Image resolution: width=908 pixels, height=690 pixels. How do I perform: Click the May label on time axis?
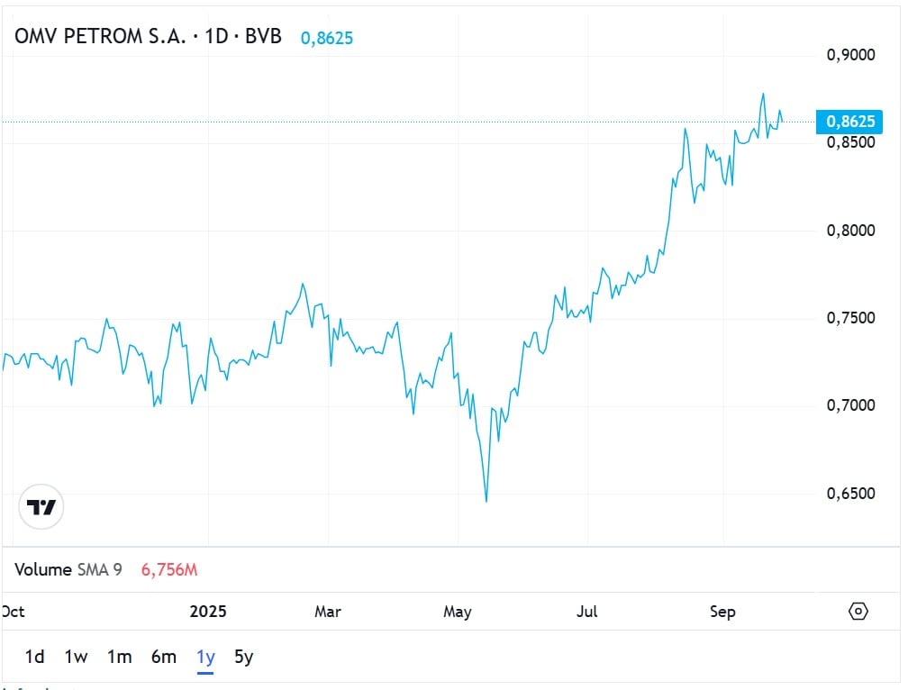click(458, 612)
